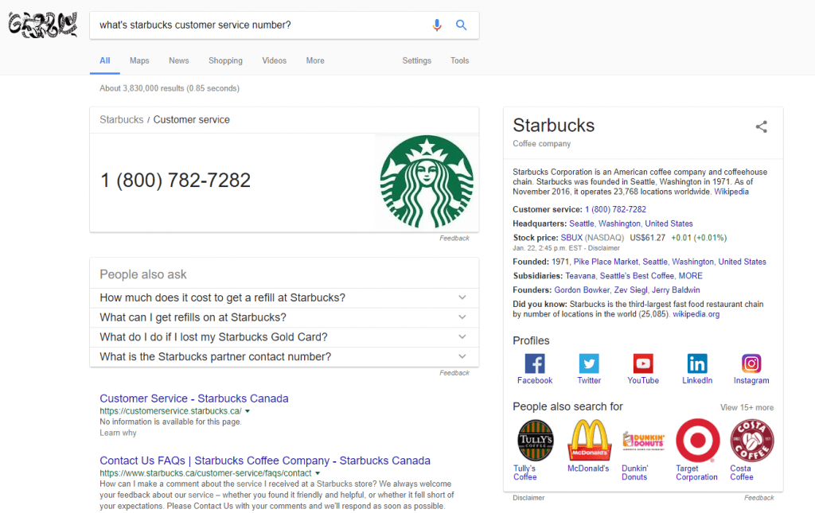Open Target Corporation logo thumbnail
Screen dimensions: 815x513
[x=697, y=441]
